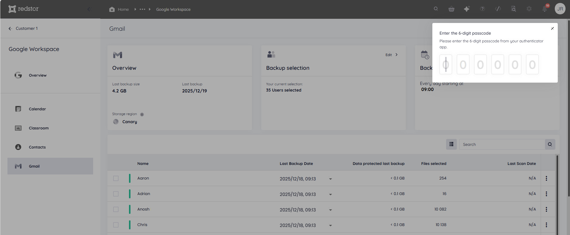Click the storage region info icon
570x235 pixels.
pos(142,114)
